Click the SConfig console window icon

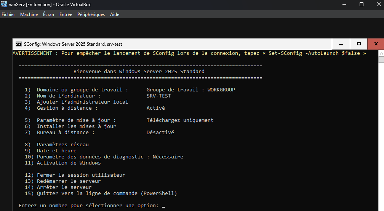tap(18, 44)
